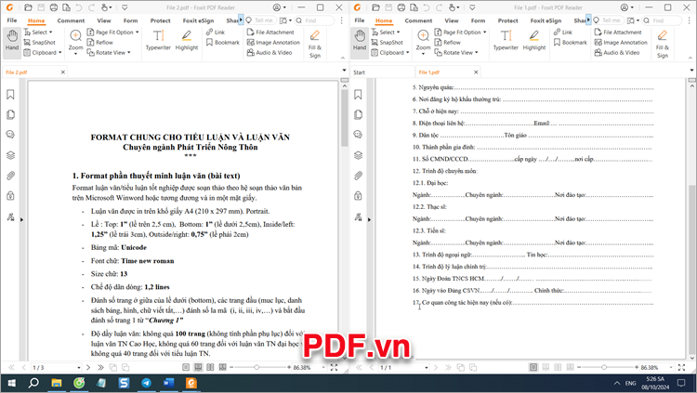Switch to continuous view in File 2
Screen dimensions: 697x393
[198, 367]
